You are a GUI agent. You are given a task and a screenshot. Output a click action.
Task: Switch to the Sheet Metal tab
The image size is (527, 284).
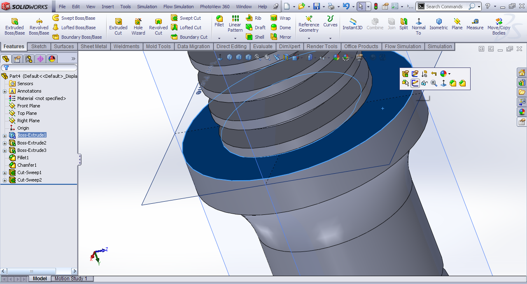click(93, 47)
